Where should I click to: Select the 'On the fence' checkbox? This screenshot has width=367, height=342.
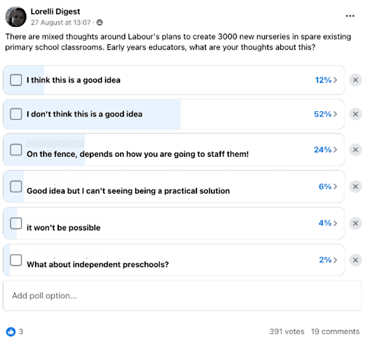tap(16, 150)
